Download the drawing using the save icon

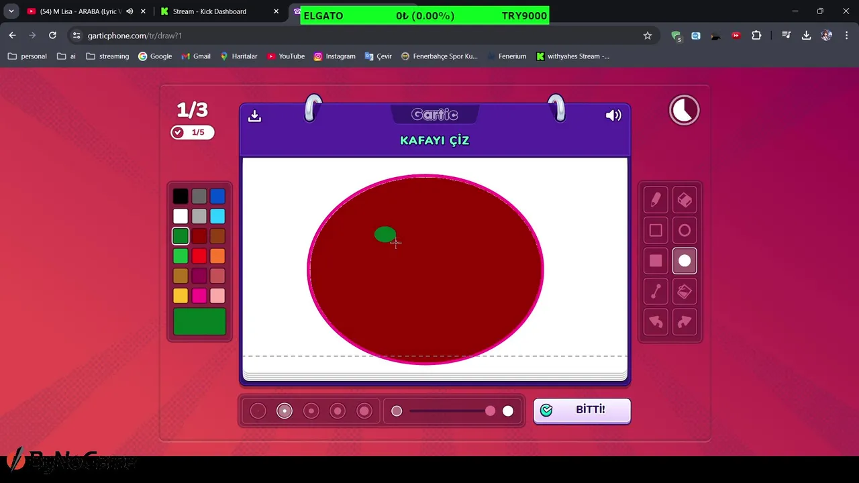(254, 115)
